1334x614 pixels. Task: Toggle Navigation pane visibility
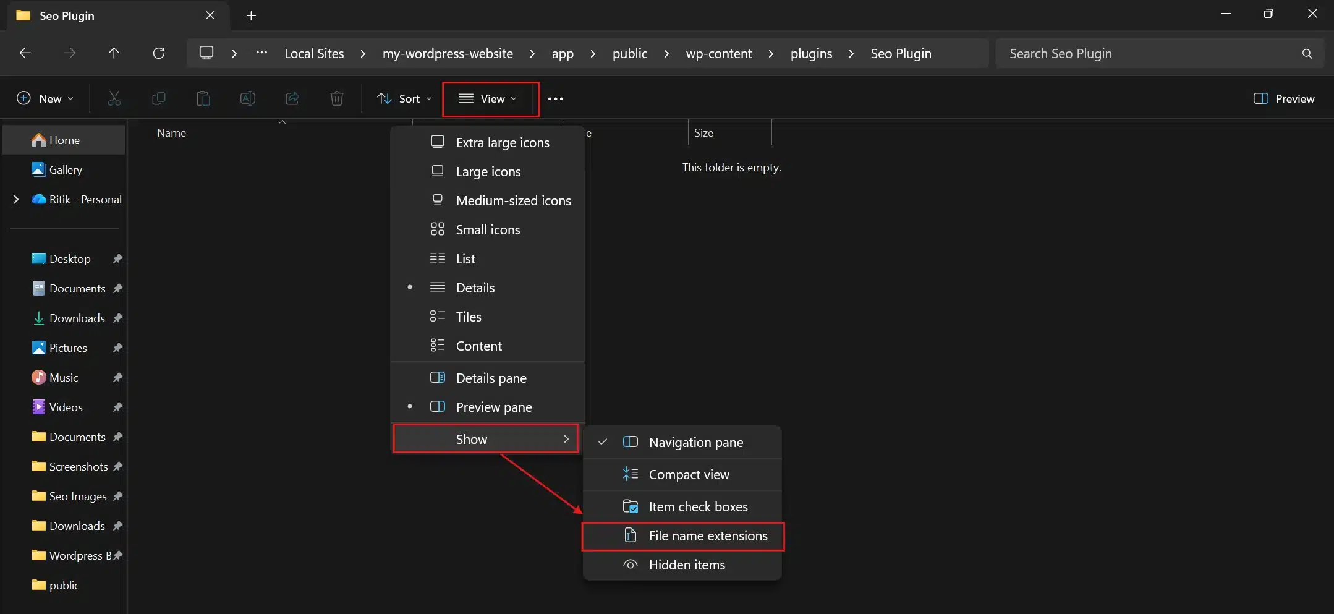[682, 442]
